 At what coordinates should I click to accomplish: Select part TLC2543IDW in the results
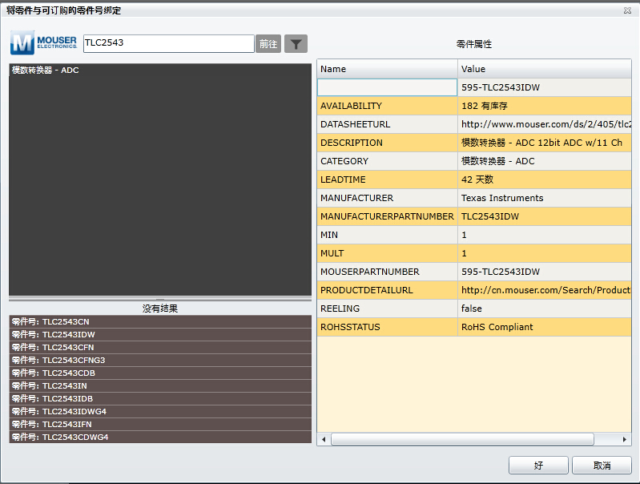[x=160, y=334]
